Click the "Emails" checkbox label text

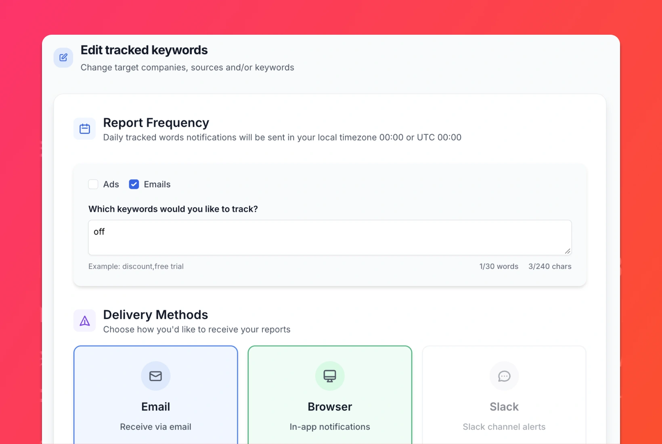click(x=157, y=184)
